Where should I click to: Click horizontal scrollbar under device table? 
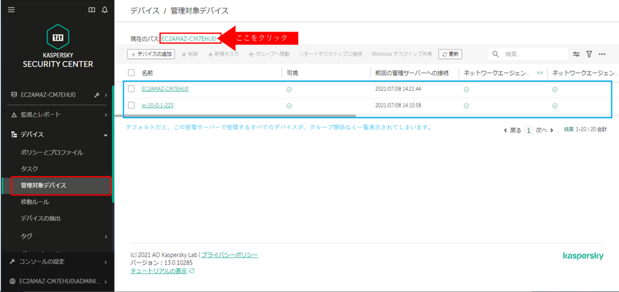tap(235, 116)
